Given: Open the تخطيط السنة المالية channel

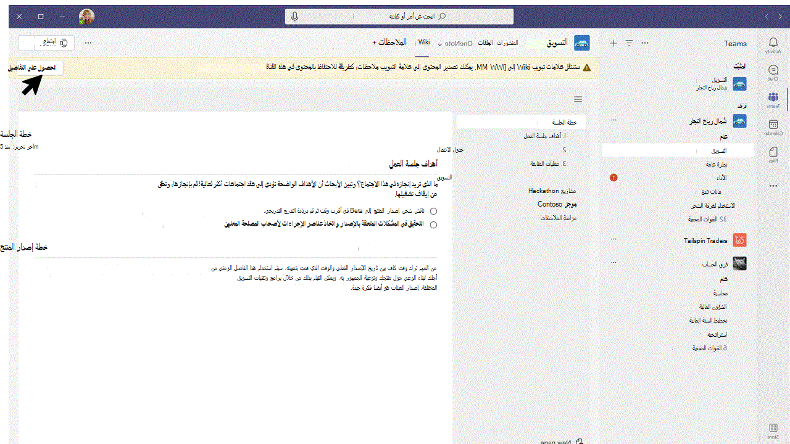Looking at the screenshot, I should coord(708,321).
